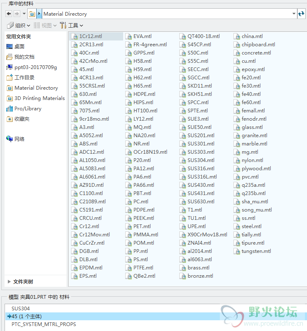Click the refresh button beside the path bar
Image resolution: width=307 pixels, height=331 pixels.
301,14
